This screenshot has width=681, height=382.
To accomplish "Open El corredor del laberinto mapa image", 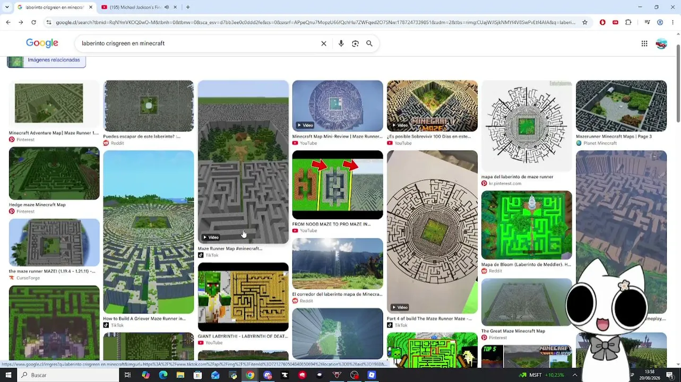I will point(338,264).
